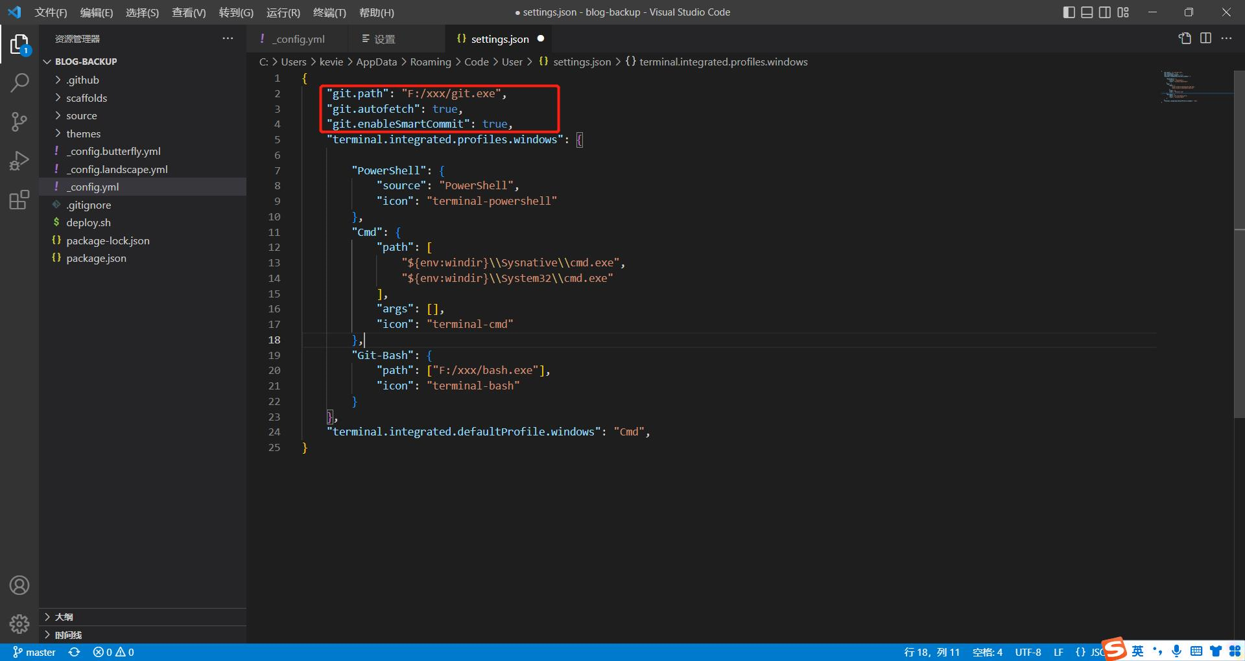Expand the themes folder

pyautogui.click(x=83, y=133)
